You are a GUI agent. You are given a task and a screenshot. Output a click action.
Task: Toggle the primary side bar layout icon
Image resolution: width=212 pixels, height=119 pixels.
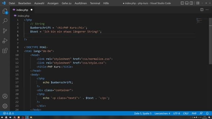[182, 3]
